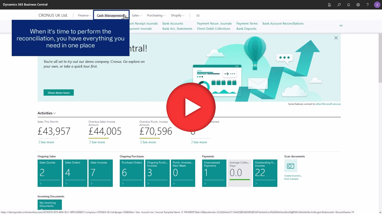
Task: Expand the Purchasing menu
Action: click(156, 15)
